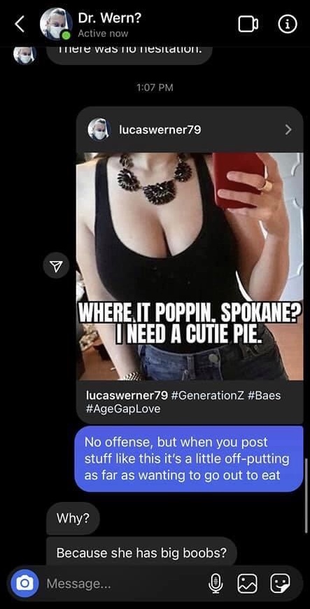Tap the microphone voice message icon
The image size is (310, 609).
[216, 583]
